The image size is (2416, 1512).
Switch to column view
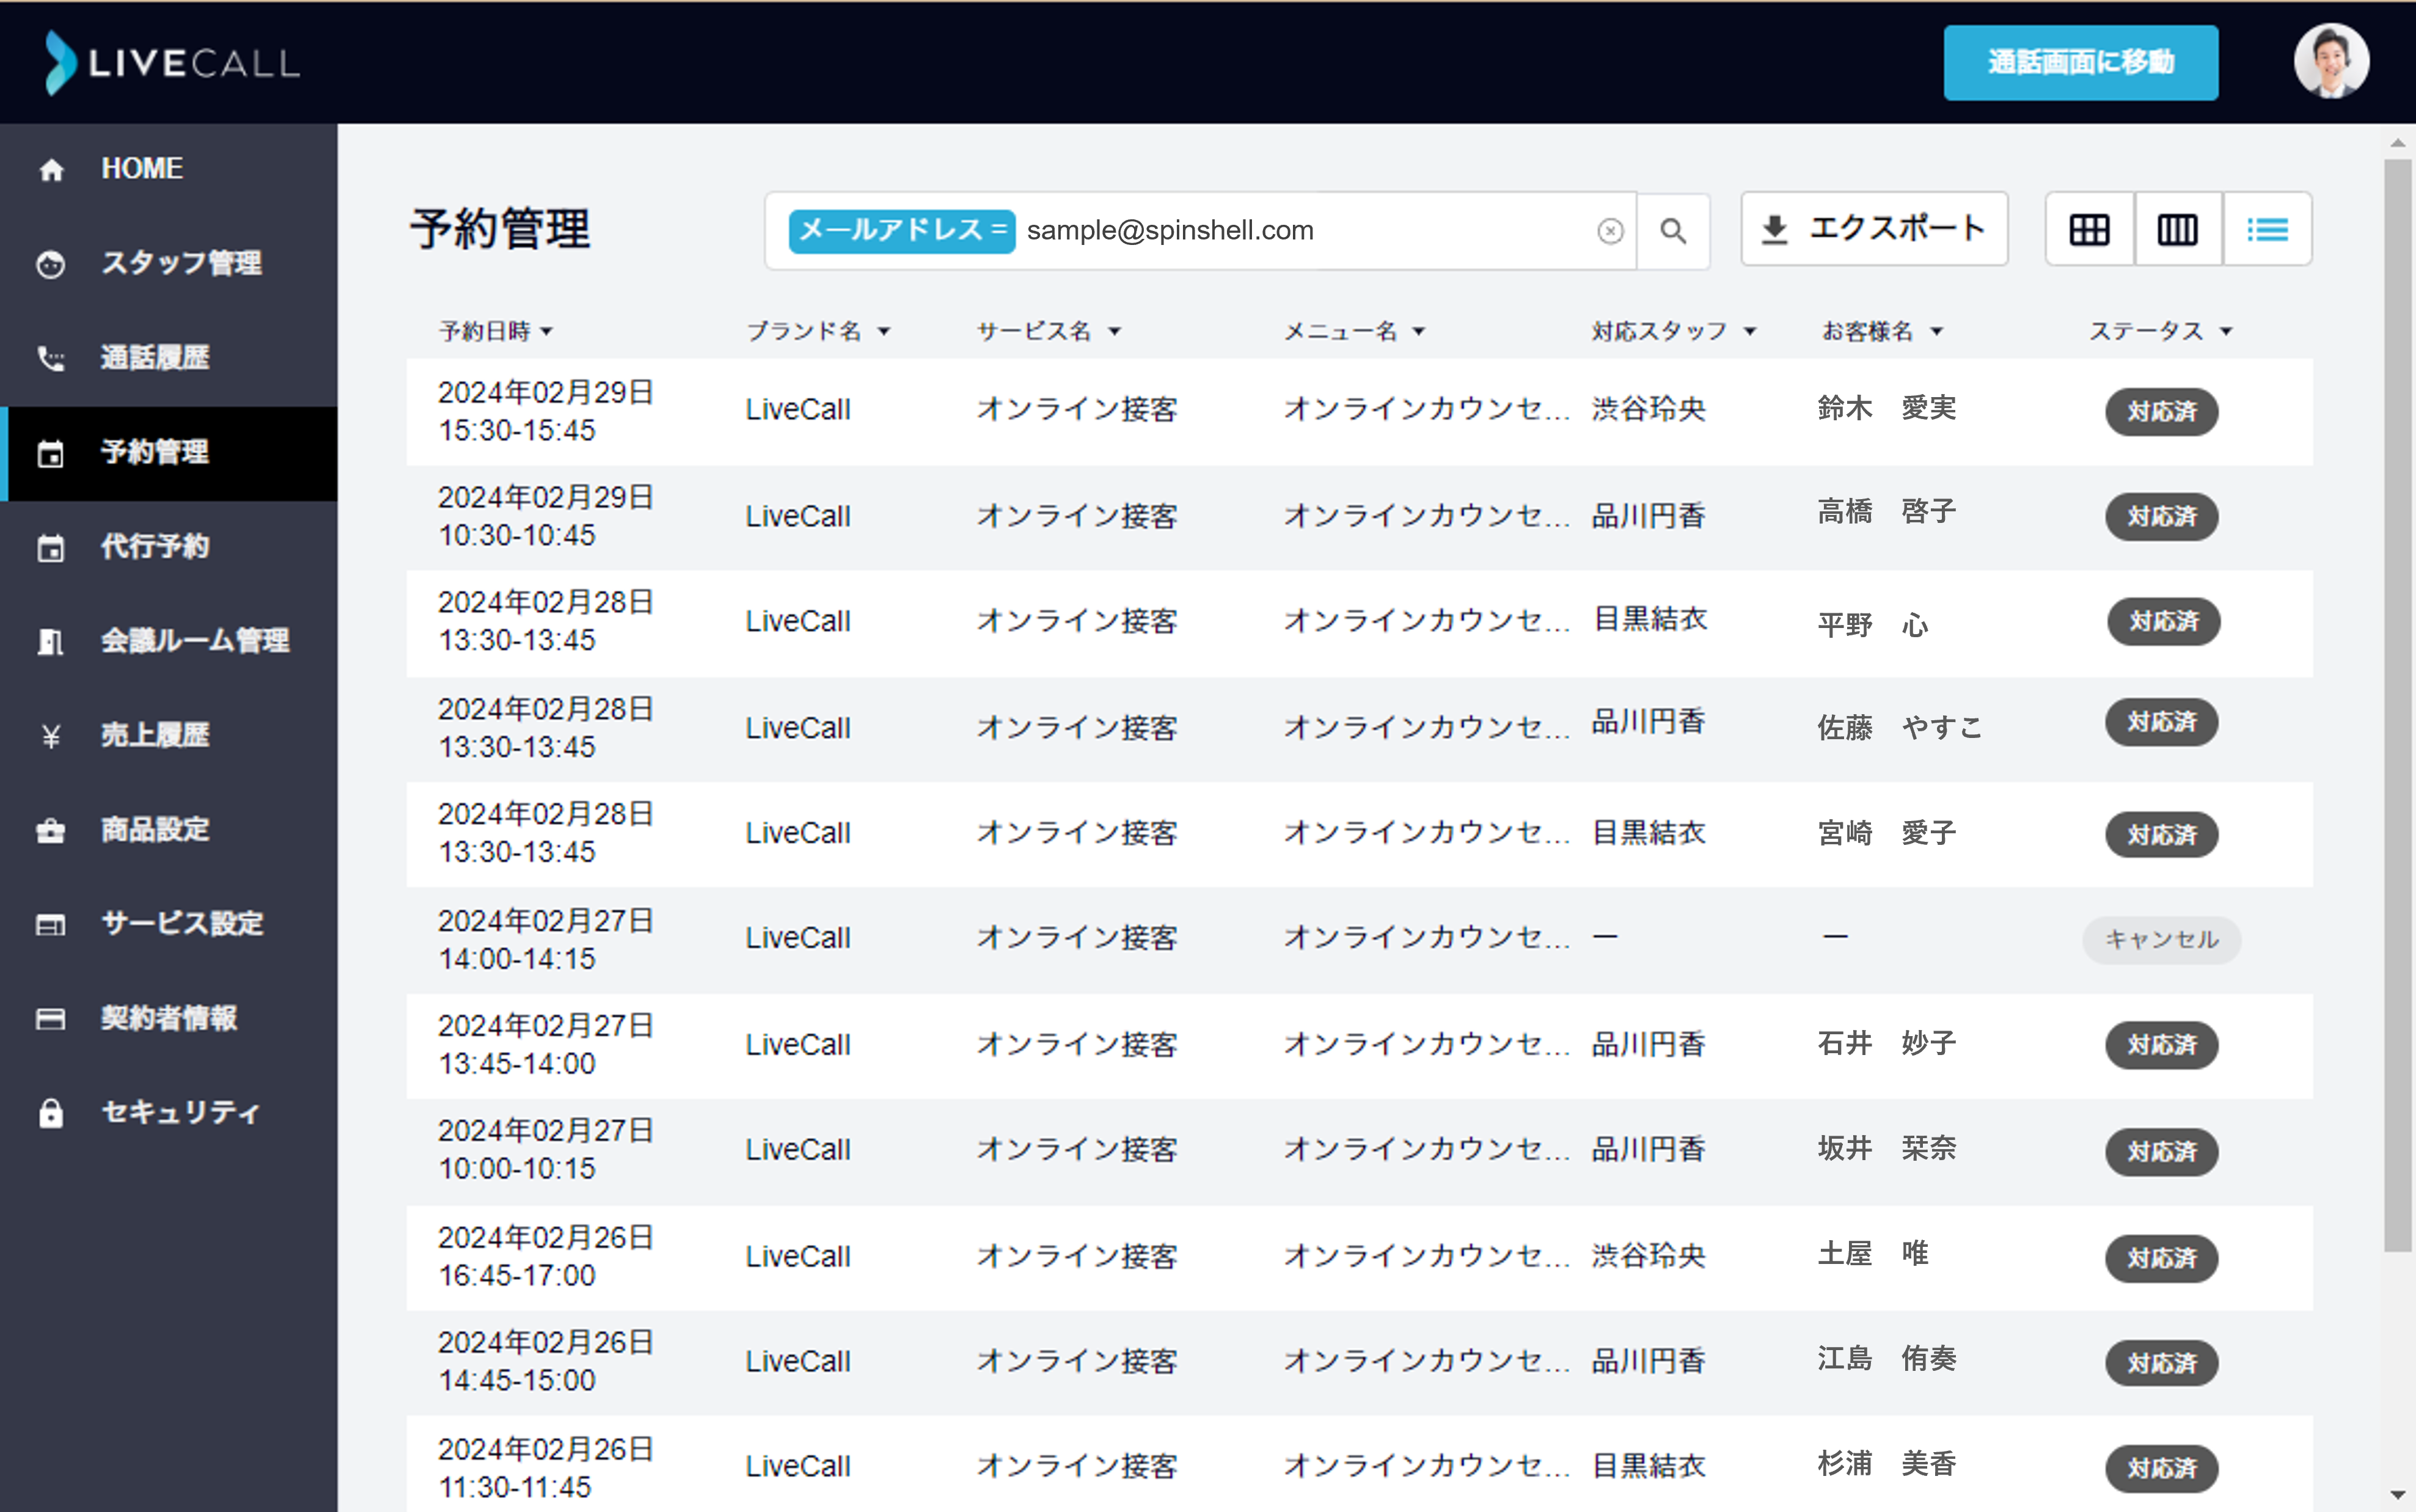2178,229
